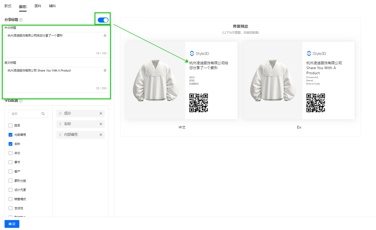Click the Chinese preview QR code

click(198, 103)
